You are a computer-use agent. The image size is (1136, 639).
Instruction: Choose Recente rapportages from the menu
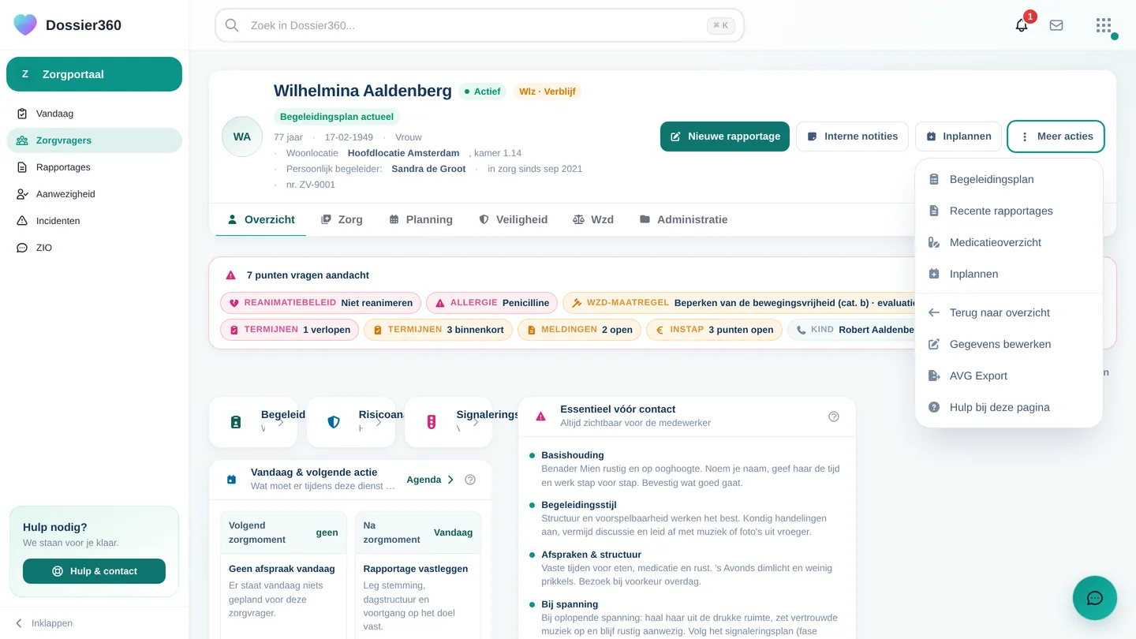(x=1009, y=211)
